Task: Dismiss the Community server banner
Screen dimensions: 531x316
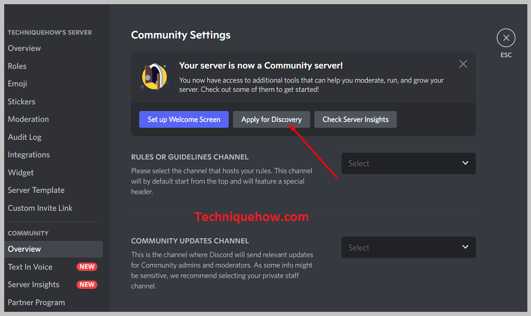Action: [x=463, y=64]
